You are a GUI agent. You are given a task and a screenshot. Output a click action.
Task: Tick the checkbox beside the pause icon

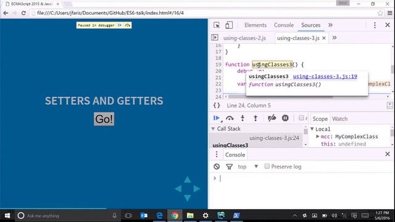coord(301,118)
